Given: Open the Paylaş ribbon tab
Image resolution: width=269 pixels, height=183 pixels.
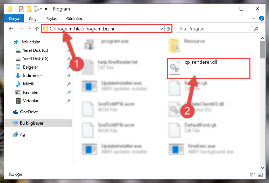Looking at the screenshot, I should pyautogui.click(x=51, y=19).
